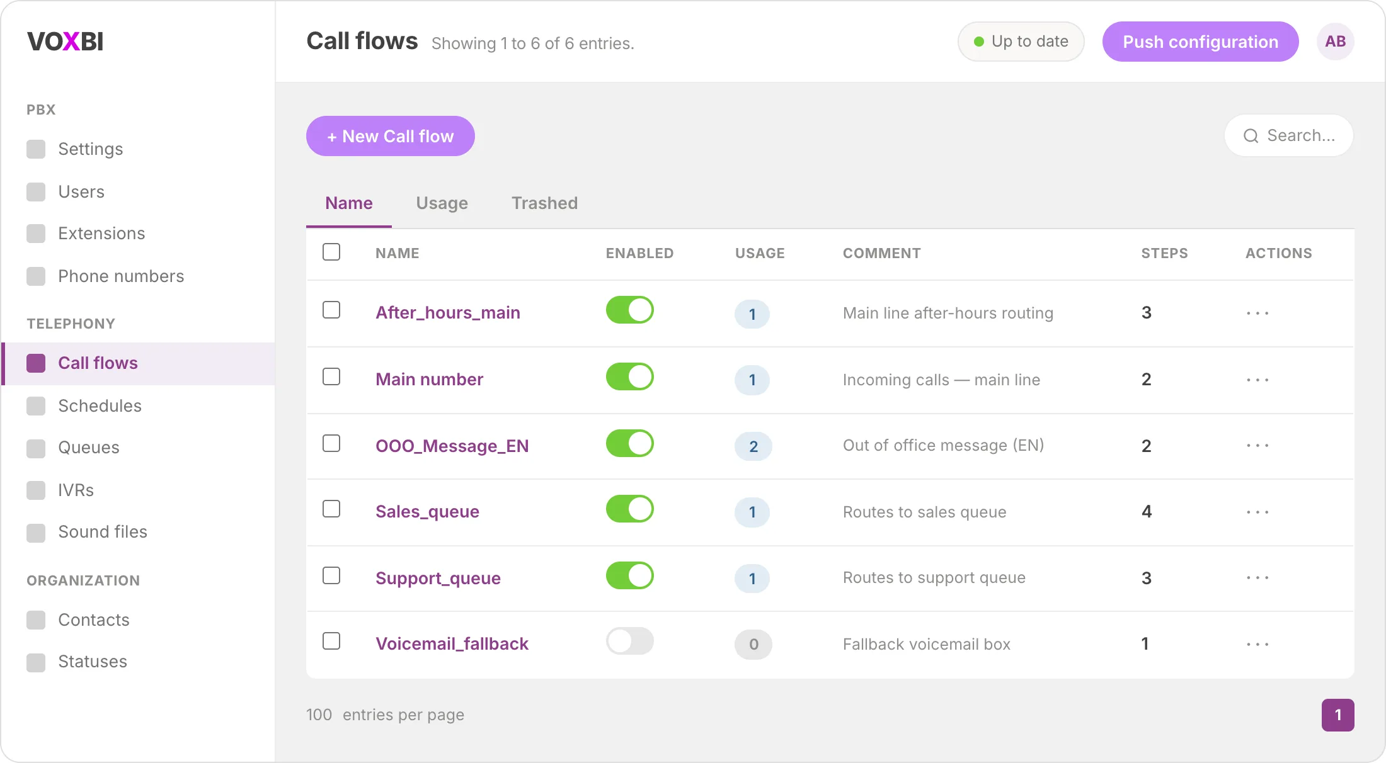Open actions menu for Main number

click(1257, 380)
